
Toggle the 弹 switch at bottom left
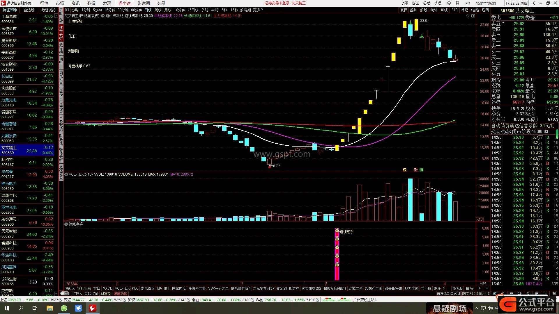[65, 294]
